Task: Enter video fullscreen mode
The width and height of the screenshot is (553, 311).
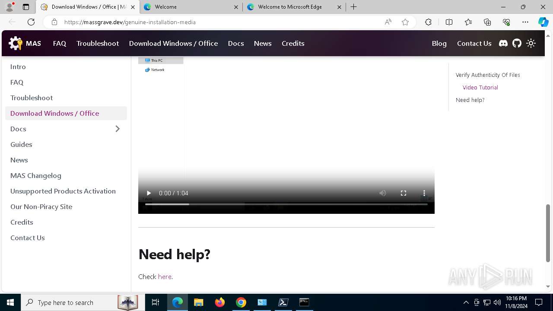Action: (x=404, y=193)
